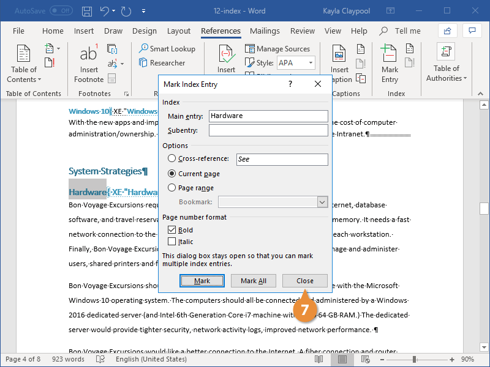The image size is (490, 367).
Task: Open the Review tab
Action: click(302, 31)
